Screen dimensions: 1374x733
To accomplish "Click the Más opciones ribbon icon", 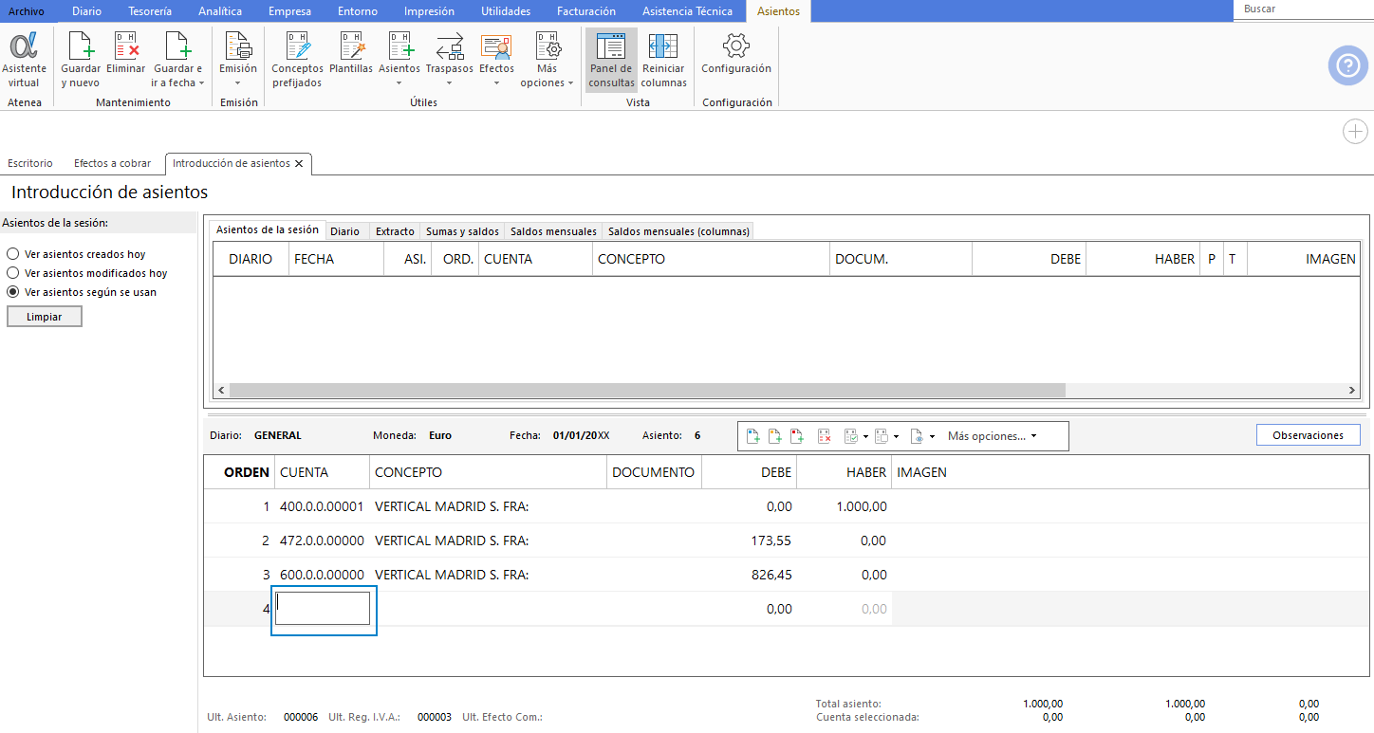I will click(x=547, y=46).
